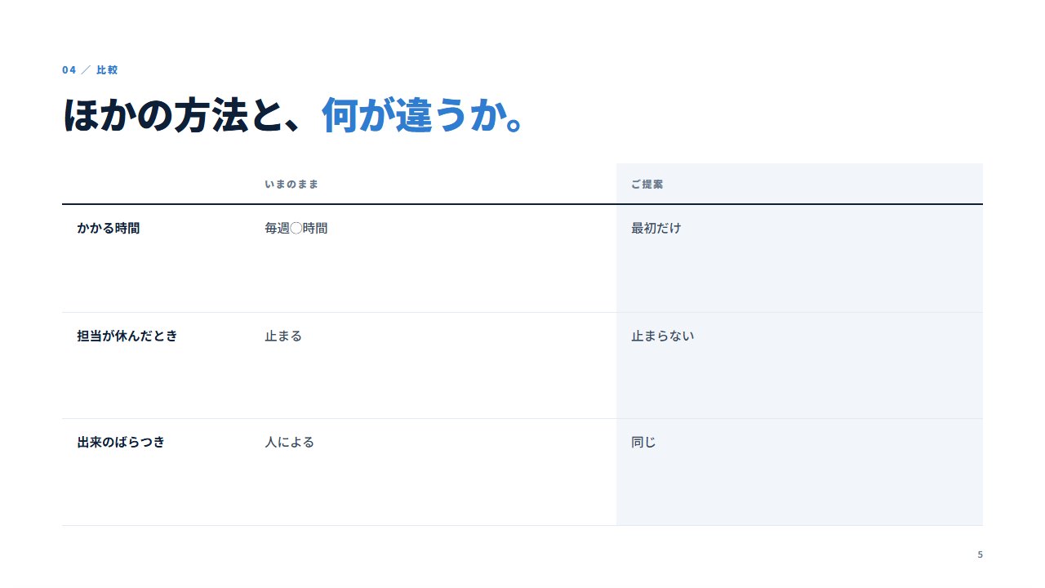The height and width of the screenshot is (588, 1045).
Task: Click the empty header cell above かかる時間
Action: (156, 184)
